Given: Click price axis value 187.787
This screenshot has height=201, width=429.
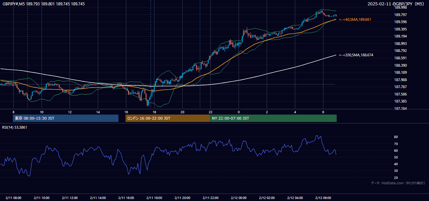Looking at the screenshot, I should tap(400, 87).
